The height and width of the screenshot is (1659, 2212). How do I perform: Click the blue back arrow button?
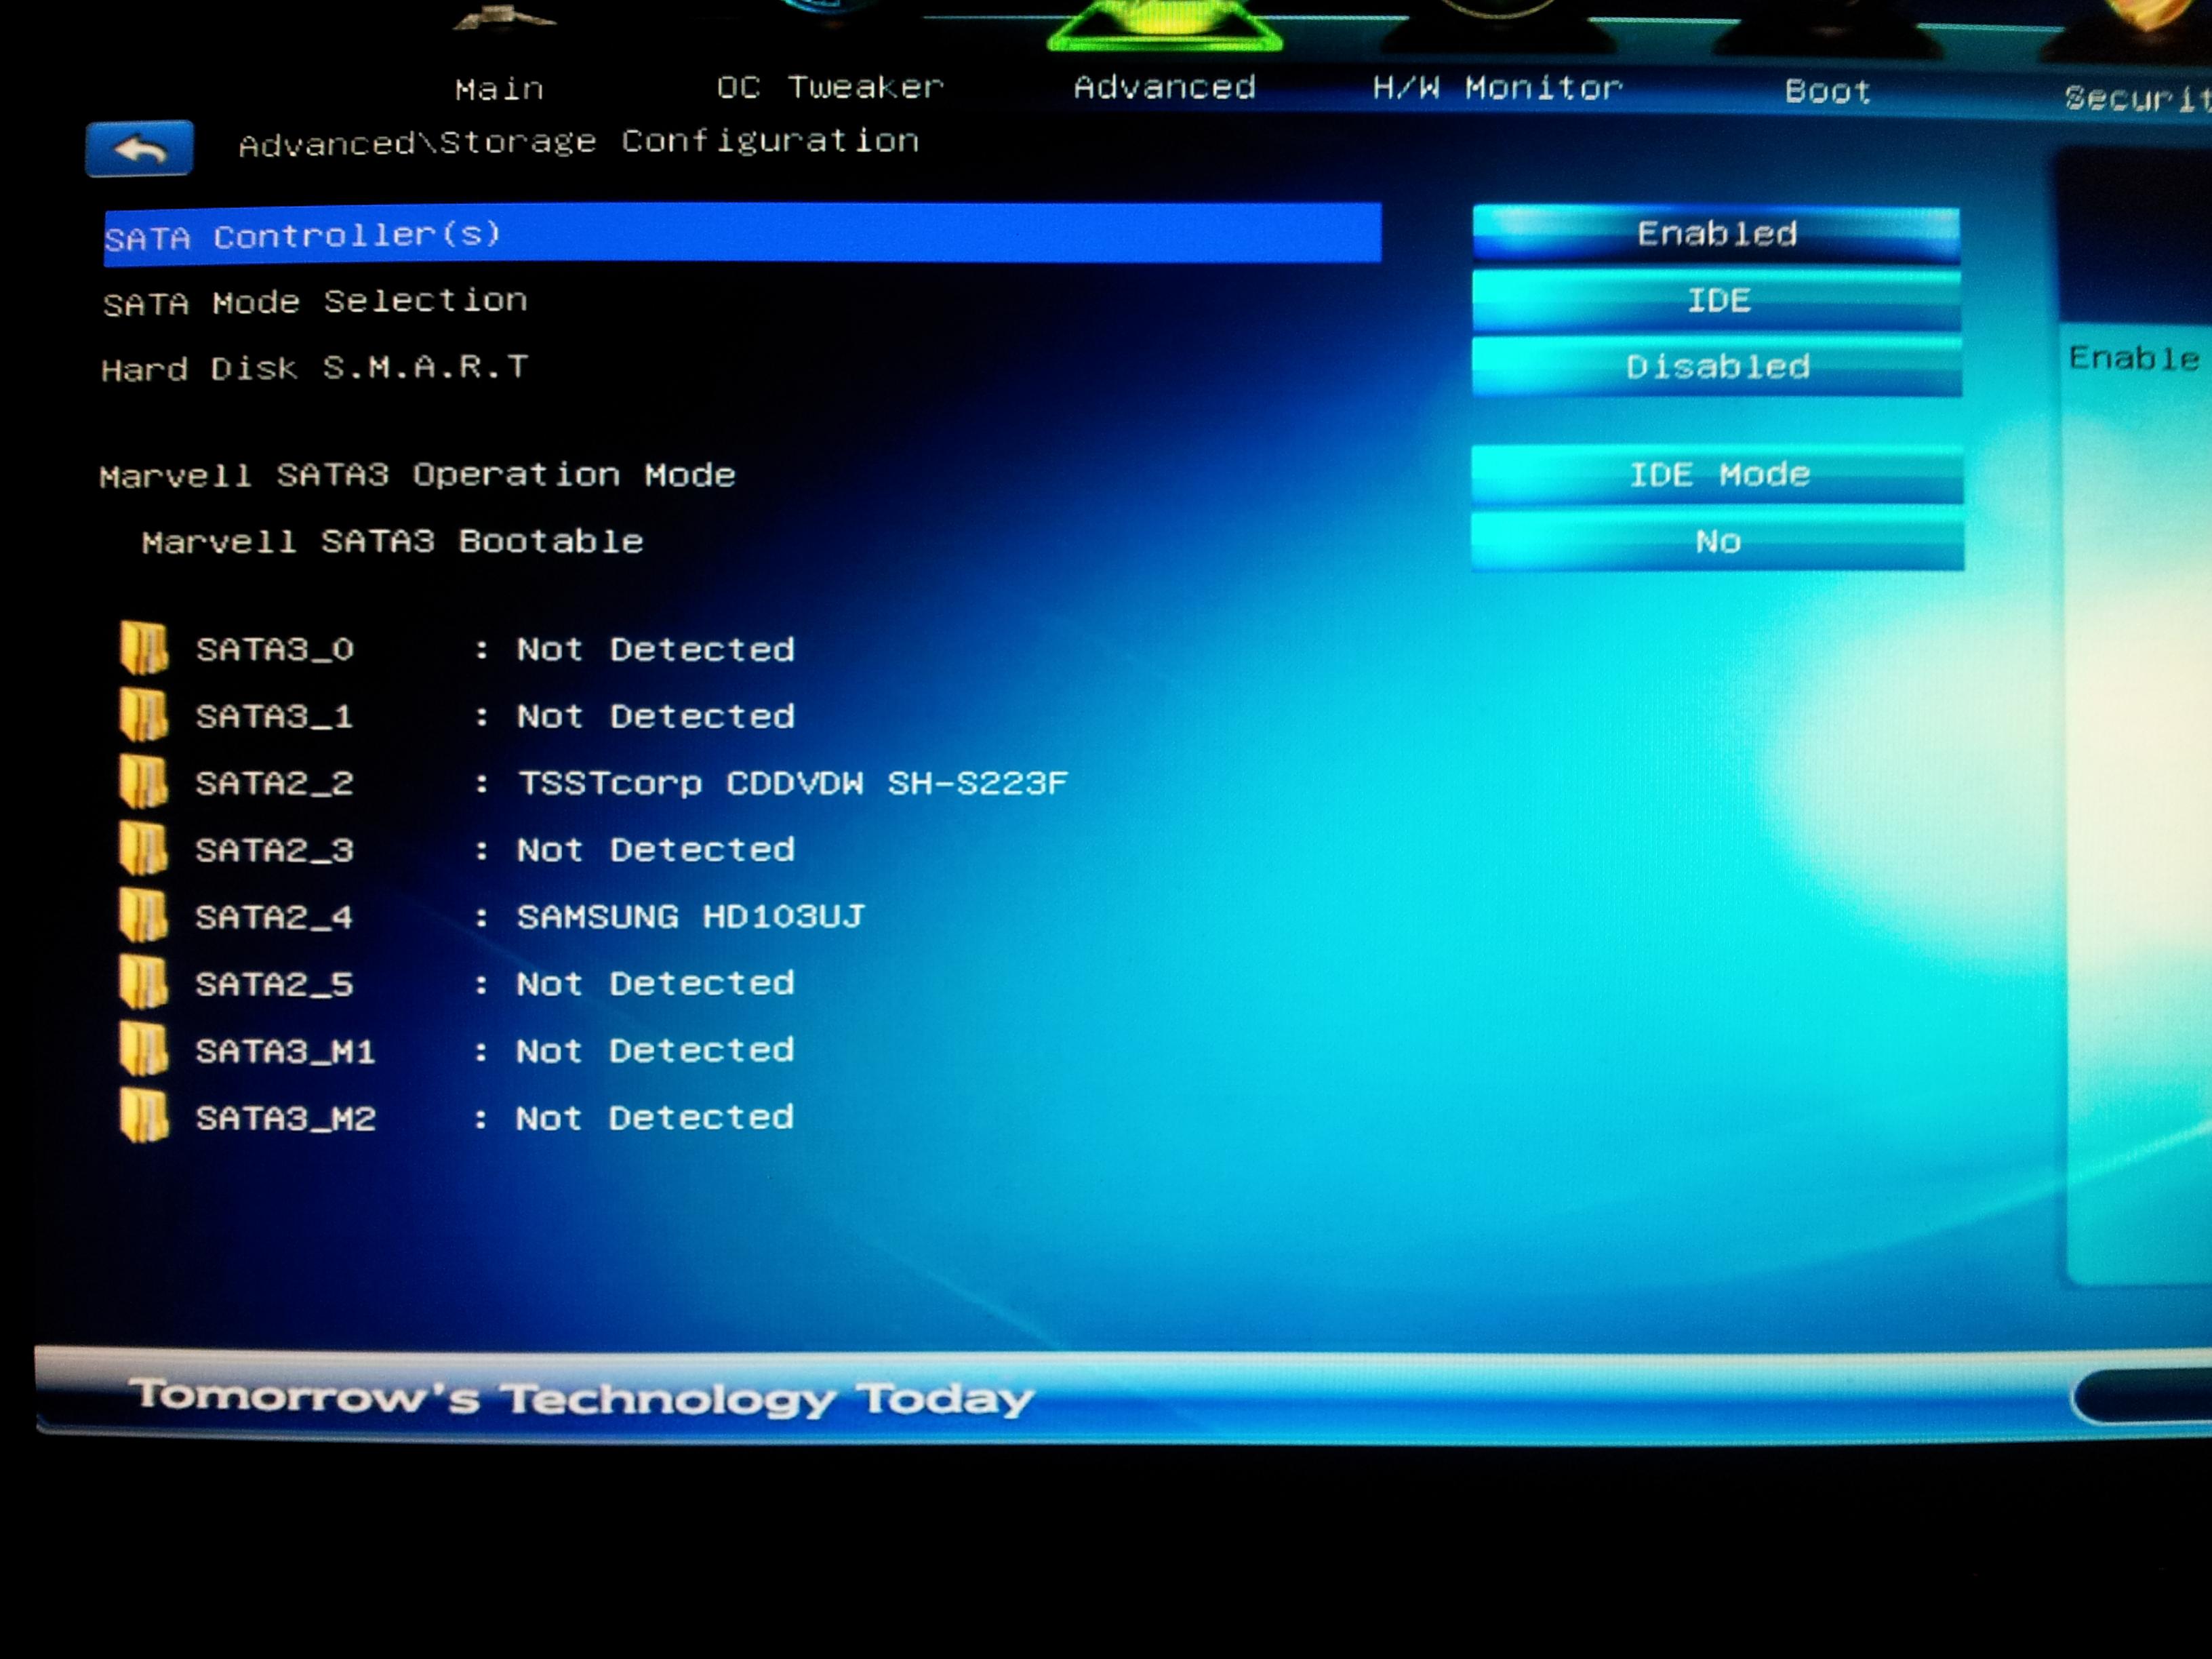pyautogui.click(x=139, y=149)
